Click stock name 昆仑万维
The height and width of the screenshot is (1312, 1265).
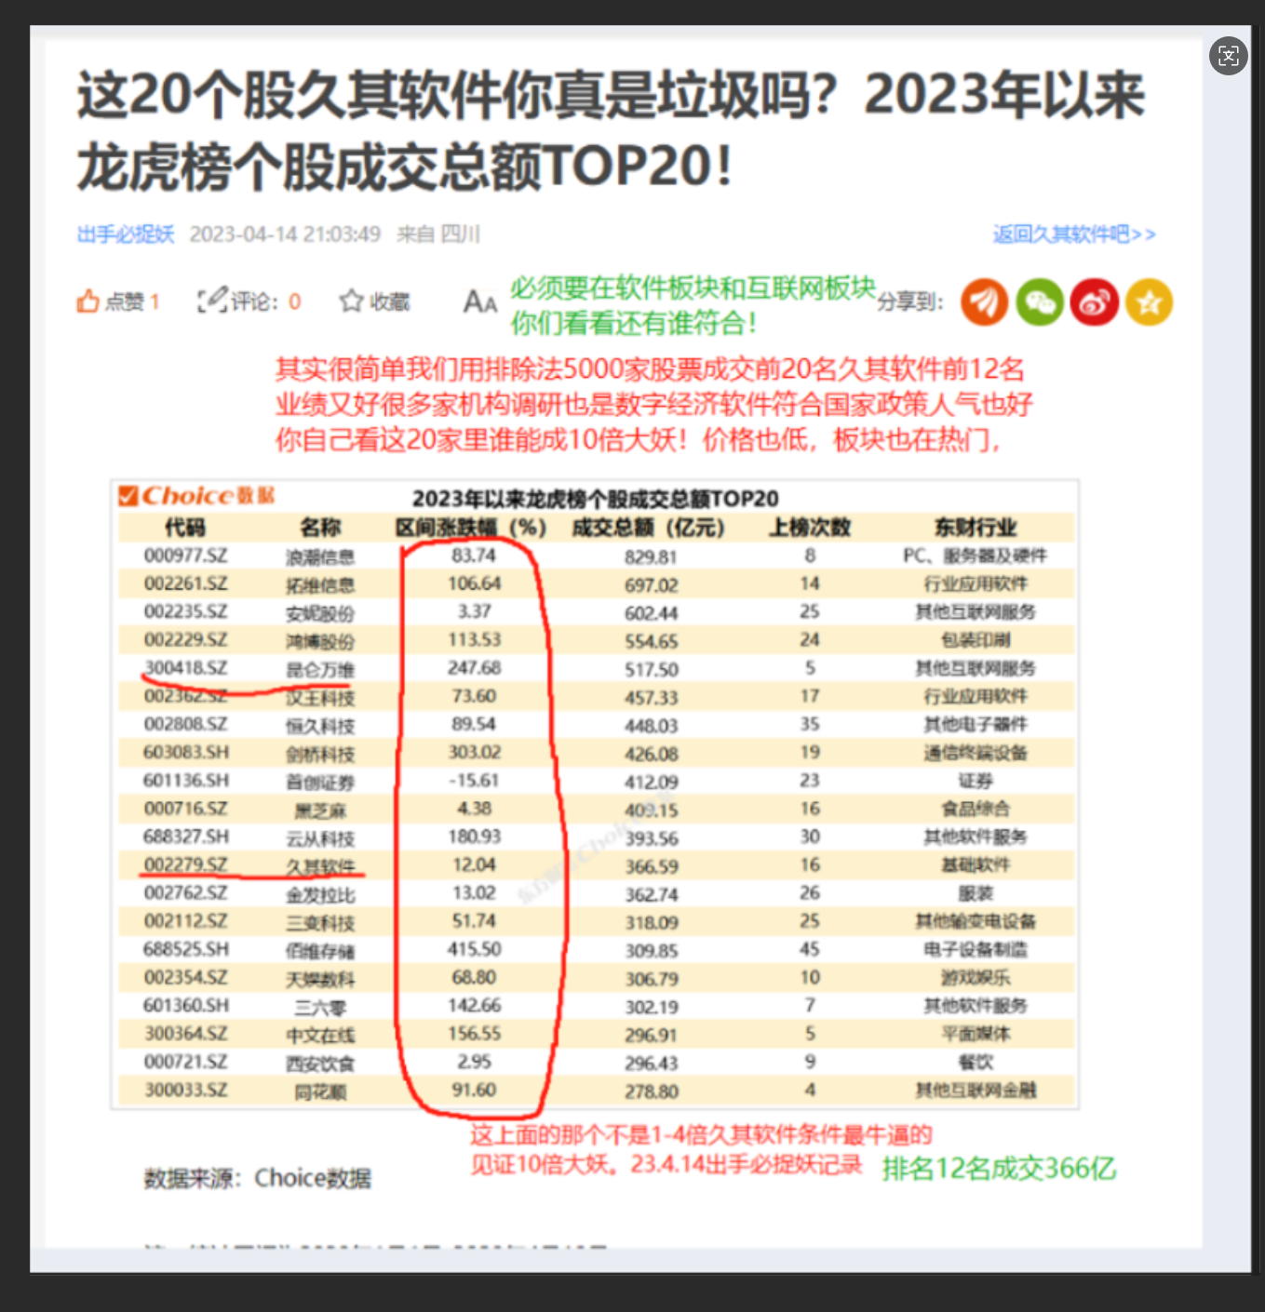pyautogui.click(x=320, y=669)
